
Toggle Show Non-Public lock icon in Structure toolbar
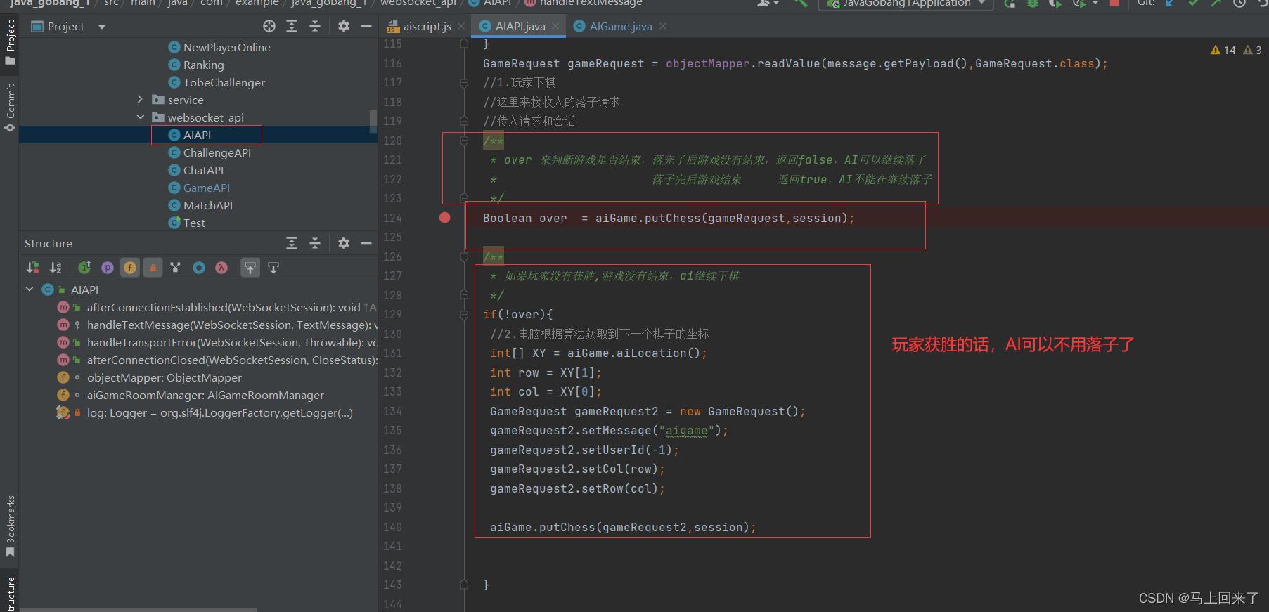pos(153,268)
